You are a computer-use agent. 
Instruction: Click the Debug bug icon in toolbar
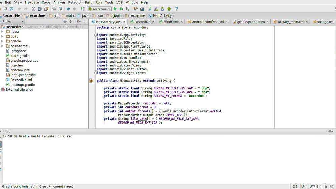tap(121, 9)
